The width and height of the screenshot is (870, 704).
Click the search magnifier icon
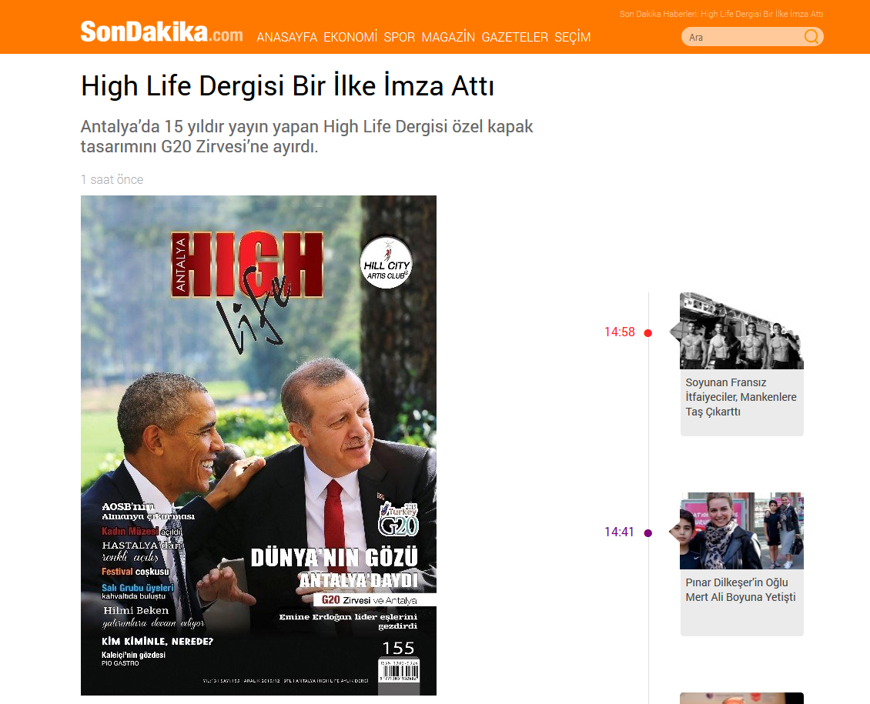pos(811,37)
